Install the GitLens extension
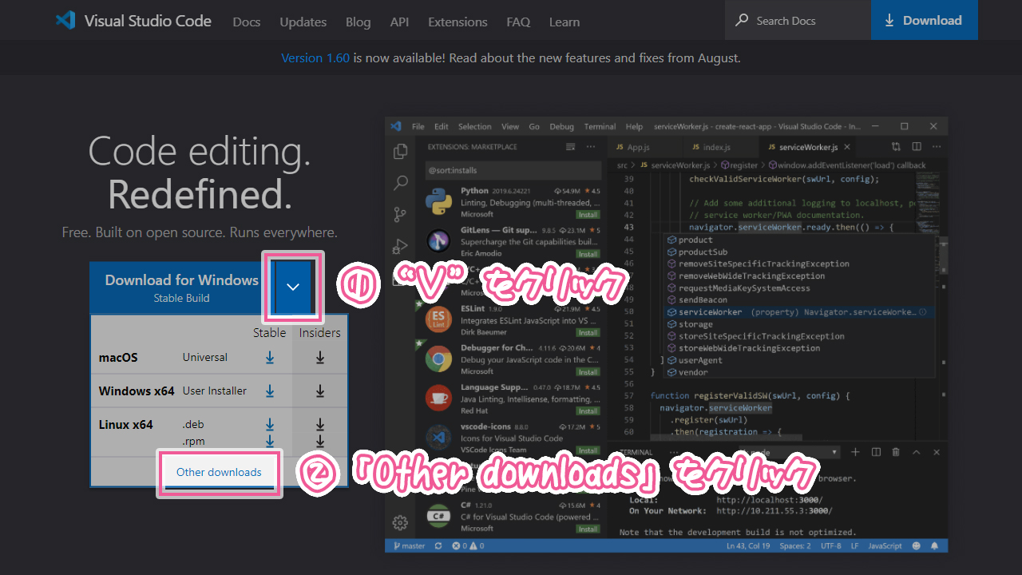The width and height of the screenshot is (1022, 575). pyautogui.click(x=588, y=254)
